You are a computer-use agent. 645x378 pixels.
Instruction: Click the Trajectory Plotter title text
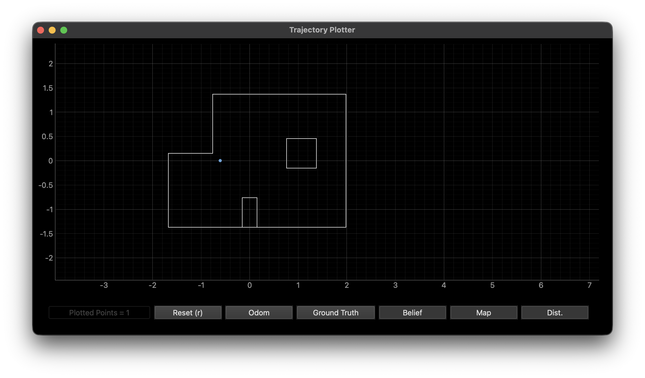(322, 30)
